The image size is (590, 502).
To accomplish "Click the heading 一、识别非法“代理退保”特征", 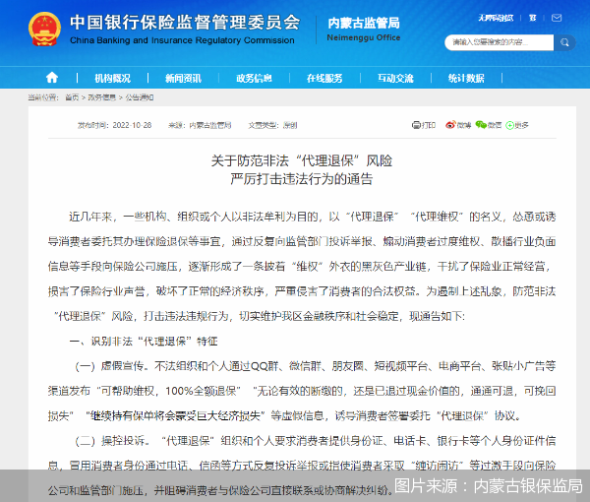I will coord(144,342).
